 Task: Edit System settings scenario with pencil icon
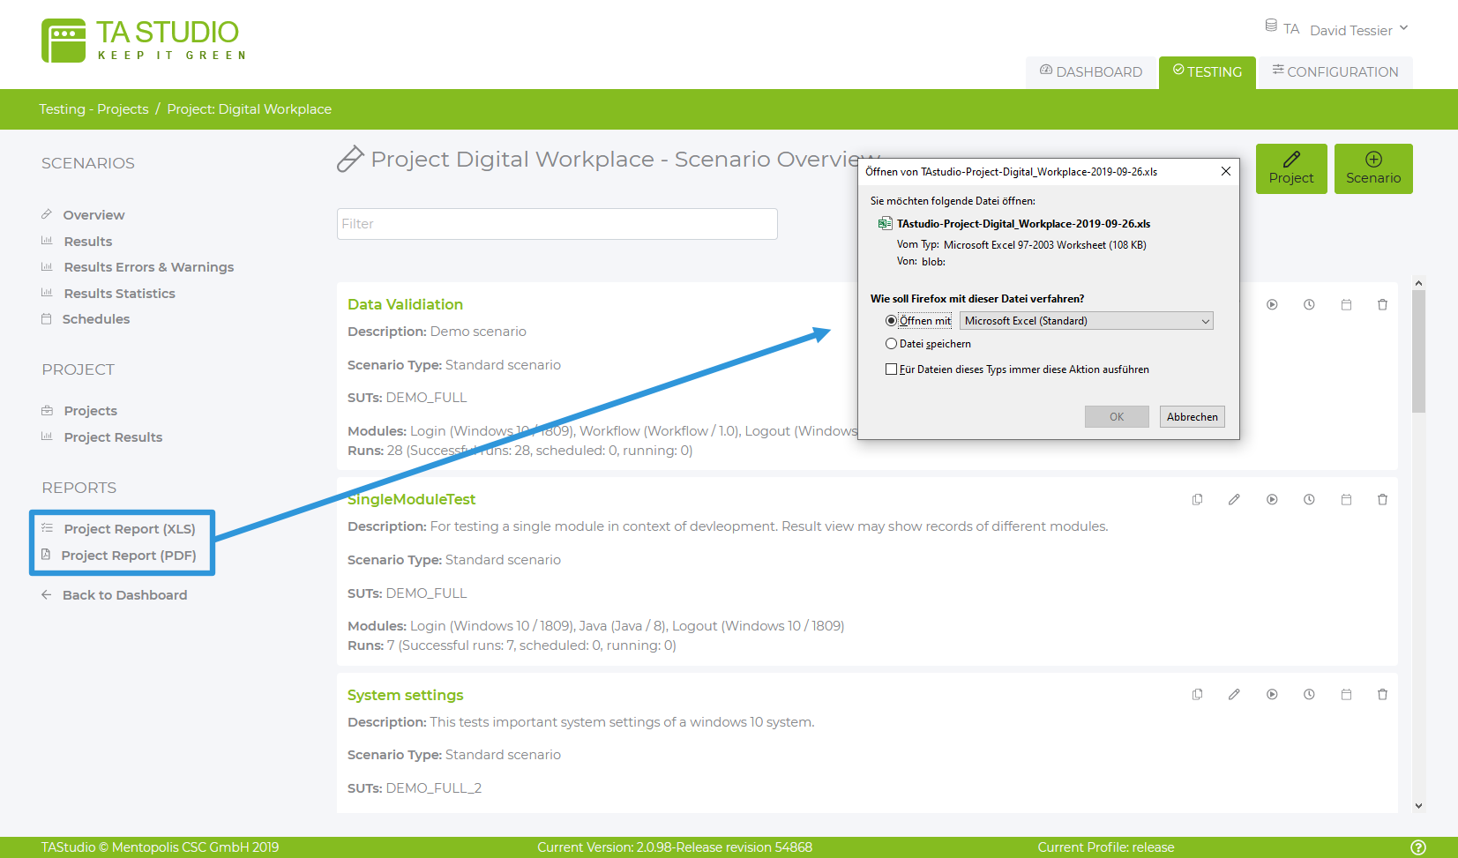(1234, 695)
